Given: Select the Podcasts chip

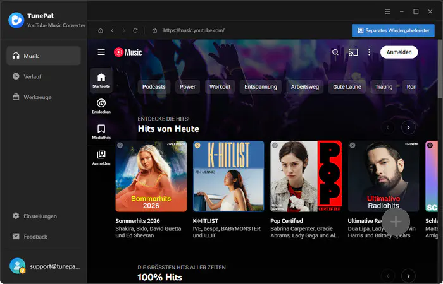Looking at the screenshot, I should click(x=154, y=87).
